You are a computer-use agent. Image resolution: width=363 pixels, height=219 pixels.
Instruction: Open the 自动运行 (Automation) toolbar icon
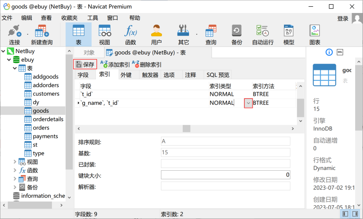click(263, 35)
